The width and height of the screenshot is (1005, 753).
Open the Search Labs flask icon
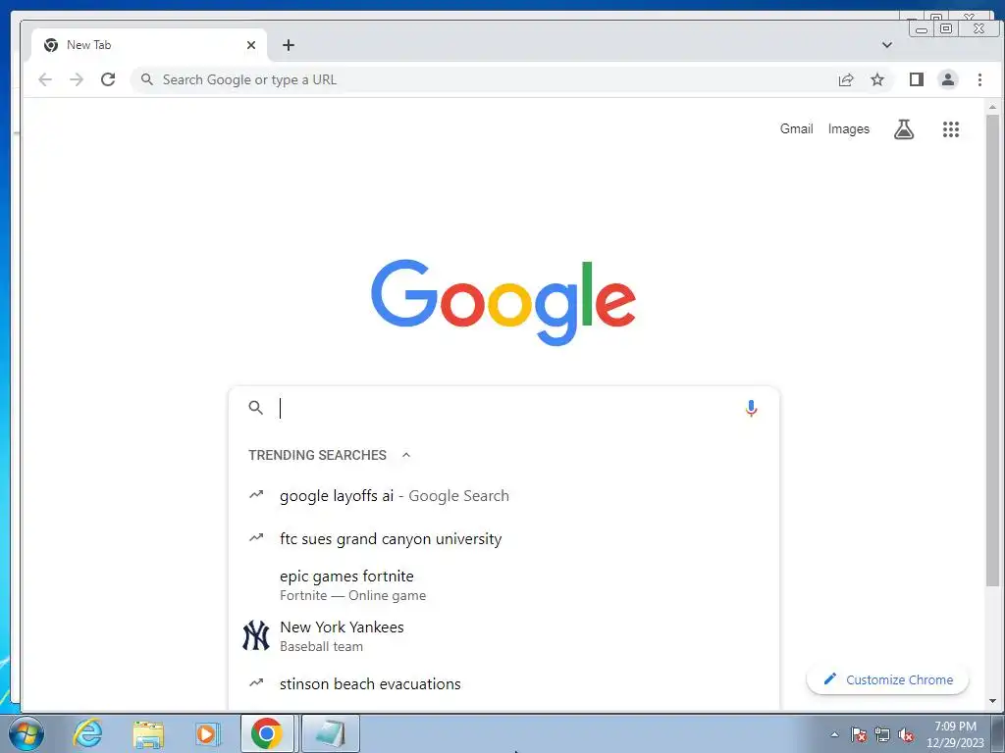[904, 129]
